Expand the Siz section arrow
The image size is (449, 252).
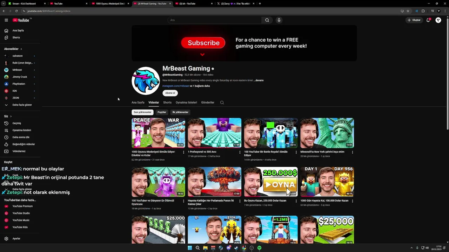tap(11, 116)
